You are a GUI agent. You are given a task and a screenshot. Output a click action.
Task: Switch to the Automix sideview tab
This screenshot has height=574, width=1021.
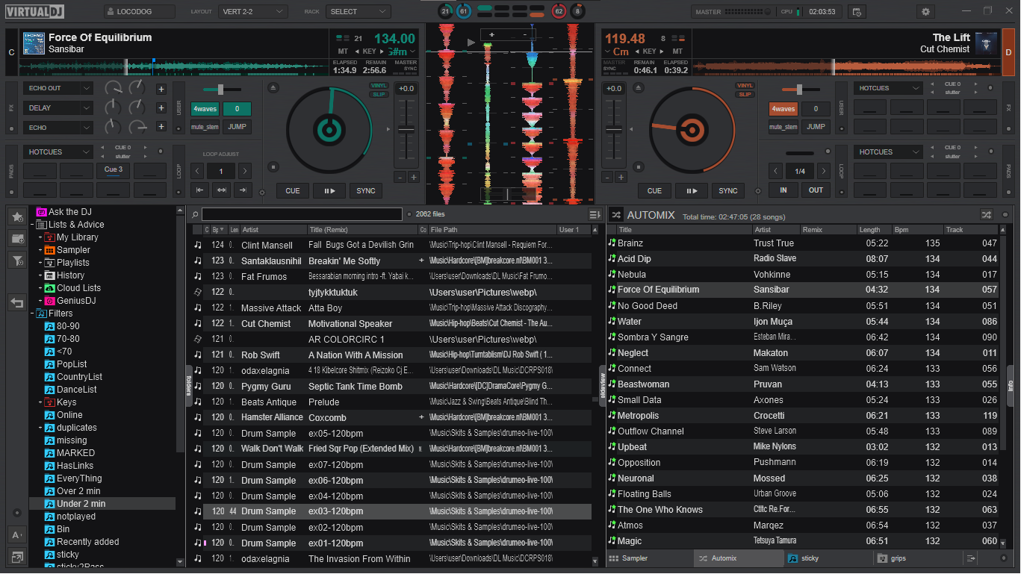739,558
